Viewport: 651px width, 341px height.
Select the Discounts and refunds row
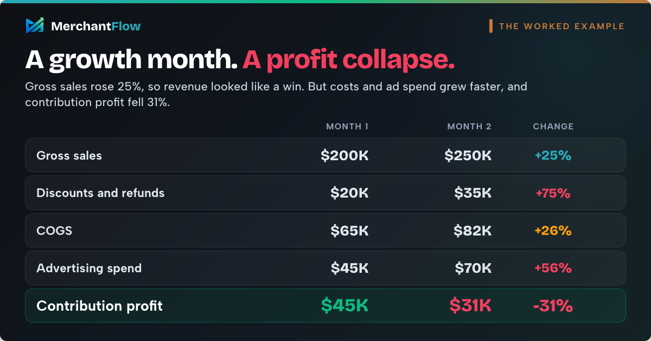[x=325, y=193]
